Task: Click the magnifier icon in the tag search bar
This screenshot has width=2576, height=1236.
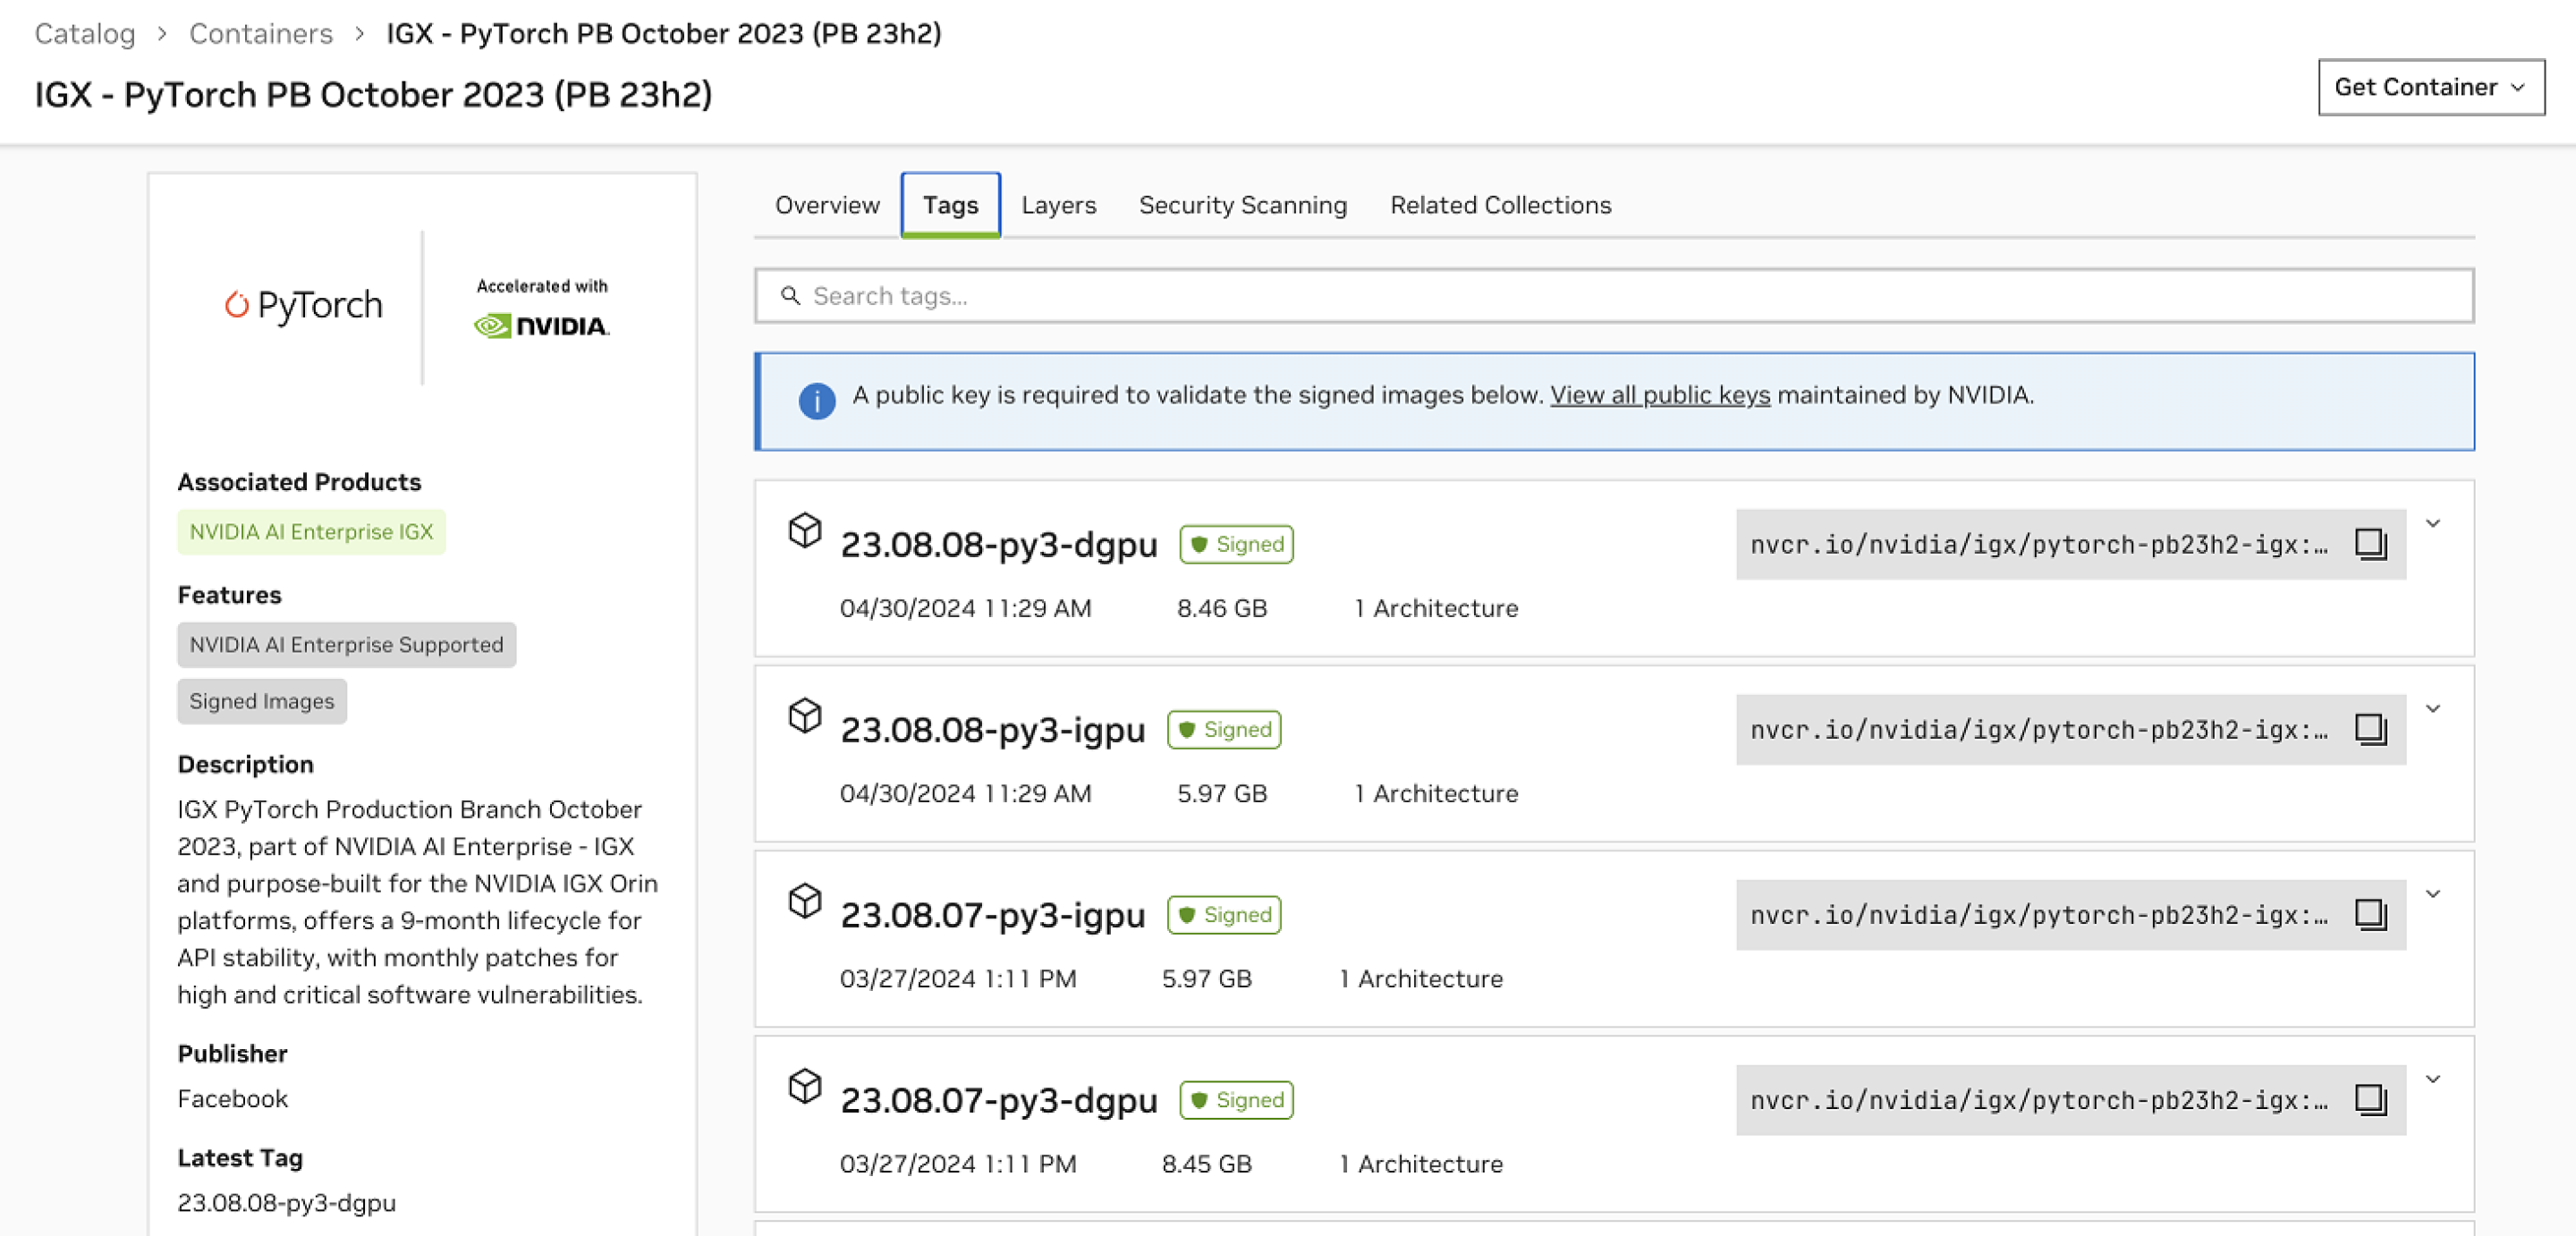Action: [x=791, y=296]
